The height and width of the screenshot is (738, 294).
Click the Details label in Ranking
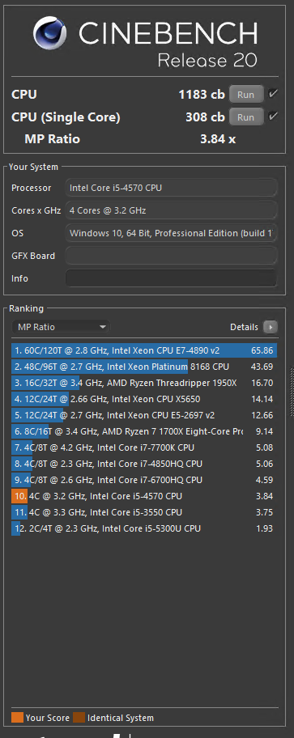[x=244, y=327]
